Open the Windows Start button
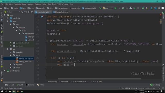Screen dimensions: 165x93 tap(2, 91)
